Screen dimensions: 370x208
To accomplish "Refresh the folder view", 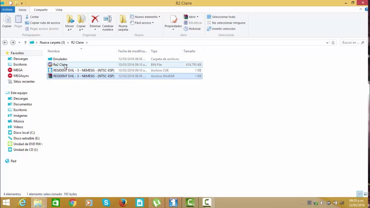I will coord(333,42).
